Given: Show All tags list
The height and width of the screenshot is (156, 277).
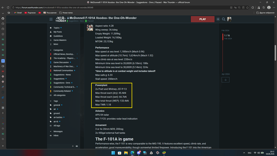Looking at the screenshot, I should pos(57,125).
